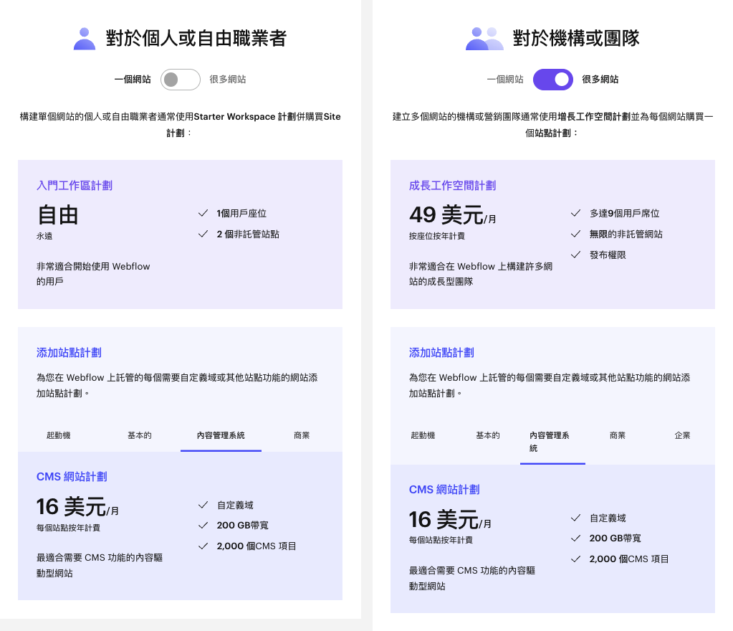Open 基本的 tab in individuals panel
This screenshot has height=631, width=733.
tap(140, 435)
